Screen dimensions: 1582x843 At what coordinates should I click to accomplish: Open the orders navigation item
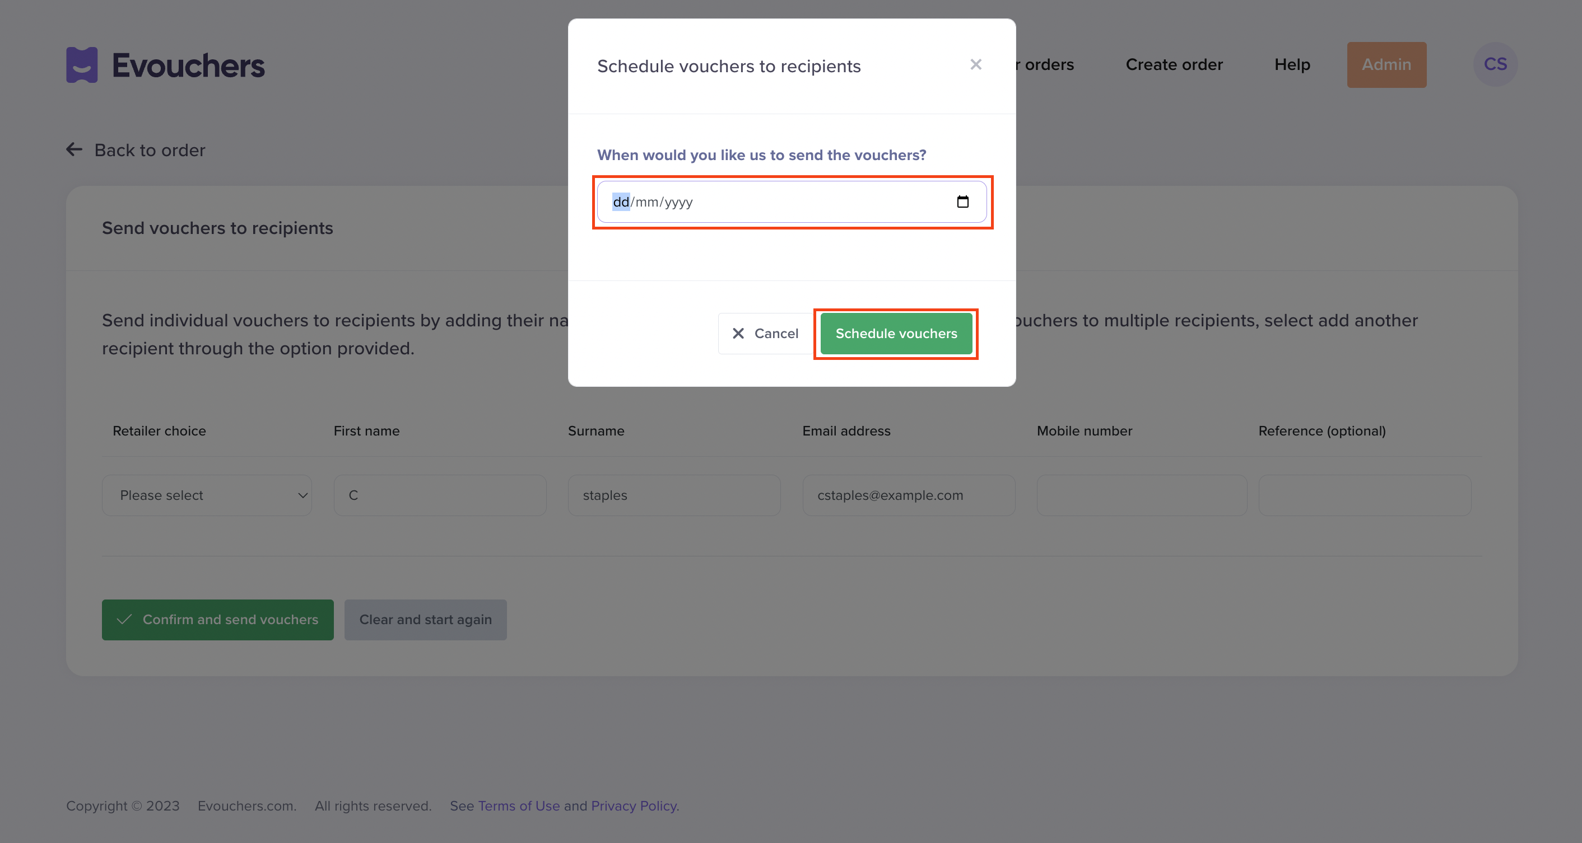point(1045,64)
